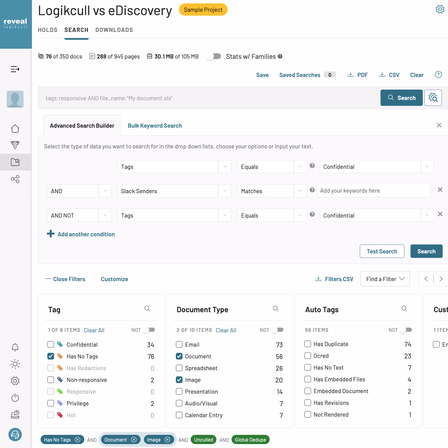Remove the Document filter chip
Screen dimensions: 448x448
click(134, 440)
